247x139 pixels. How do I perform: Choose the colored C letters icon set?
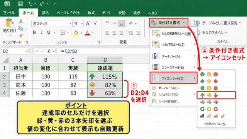(x=209, y=109)
